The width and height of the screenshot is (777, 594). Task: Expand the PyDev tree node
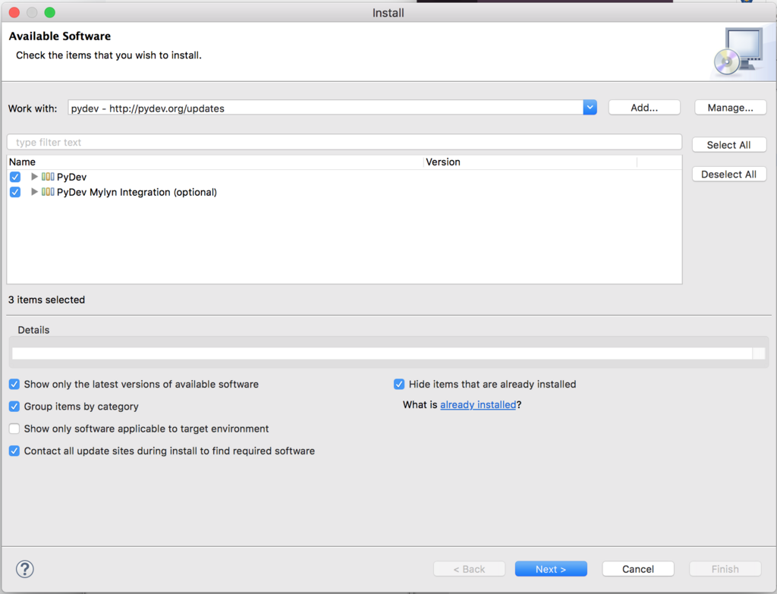point(34,176)
